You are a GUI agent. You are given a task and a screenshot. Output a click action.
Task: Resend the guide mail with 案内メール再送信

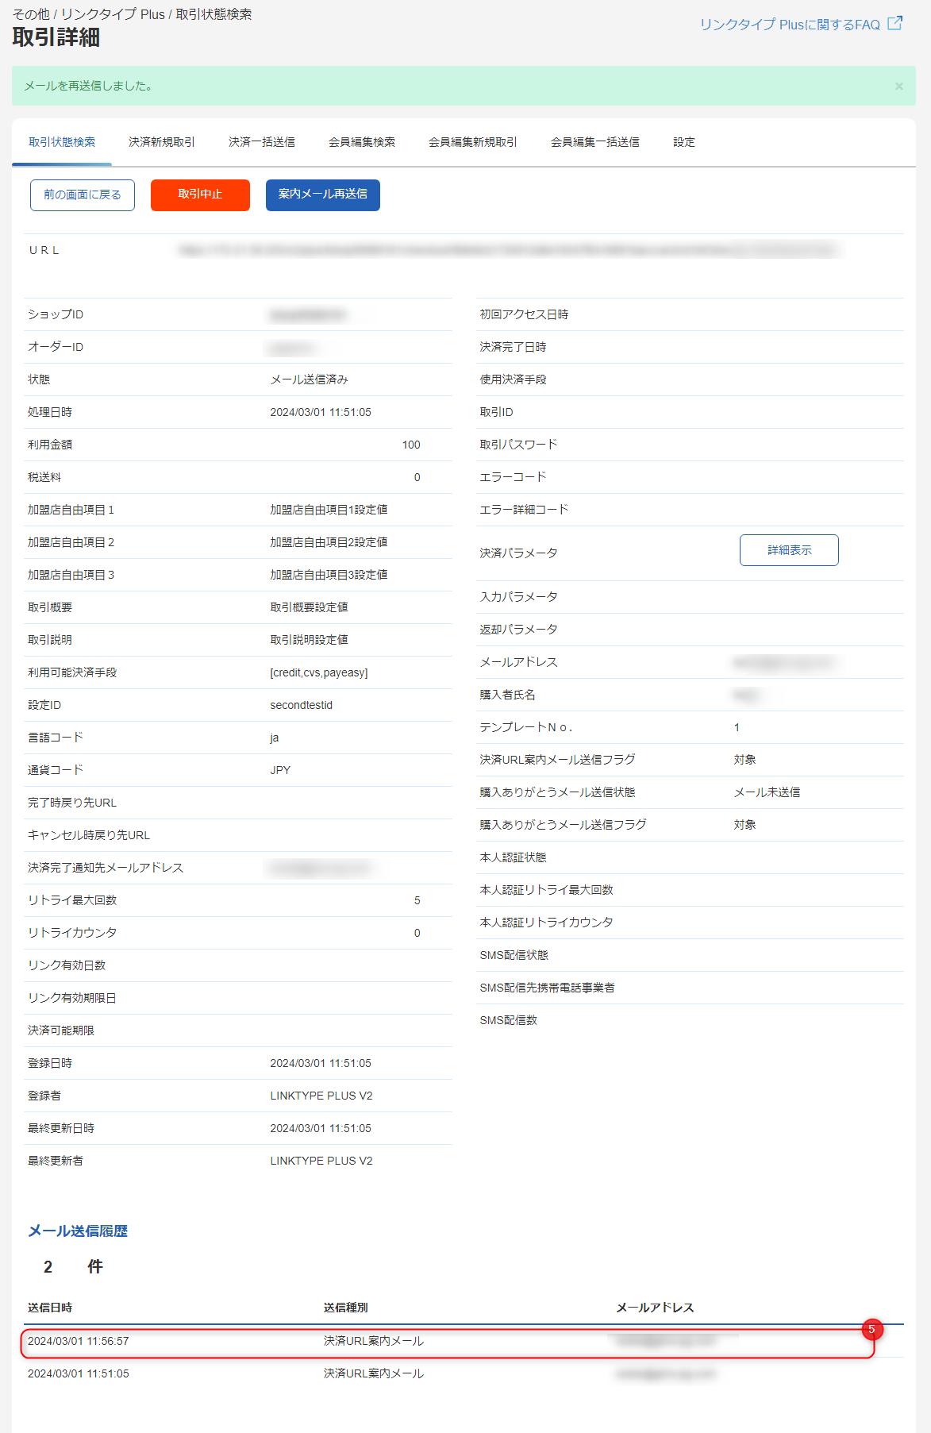click(323, 195)
